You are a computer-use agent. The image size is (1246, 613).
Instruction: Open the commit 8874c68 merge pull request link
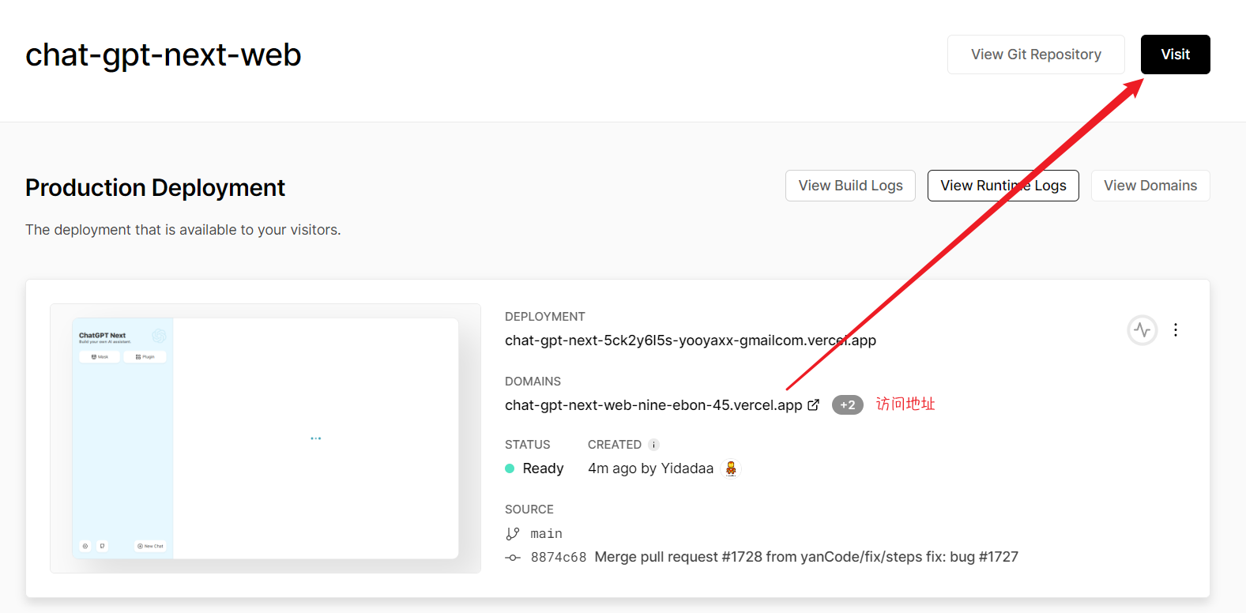pos(774,557)
